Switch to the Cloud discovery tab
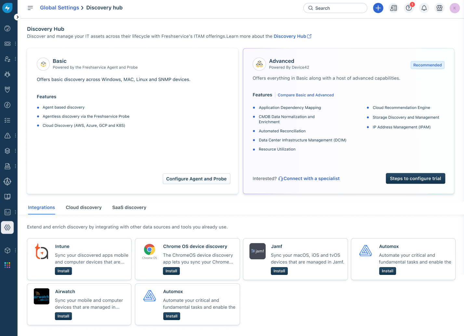464x336 pixels. (x=84, y=207)
